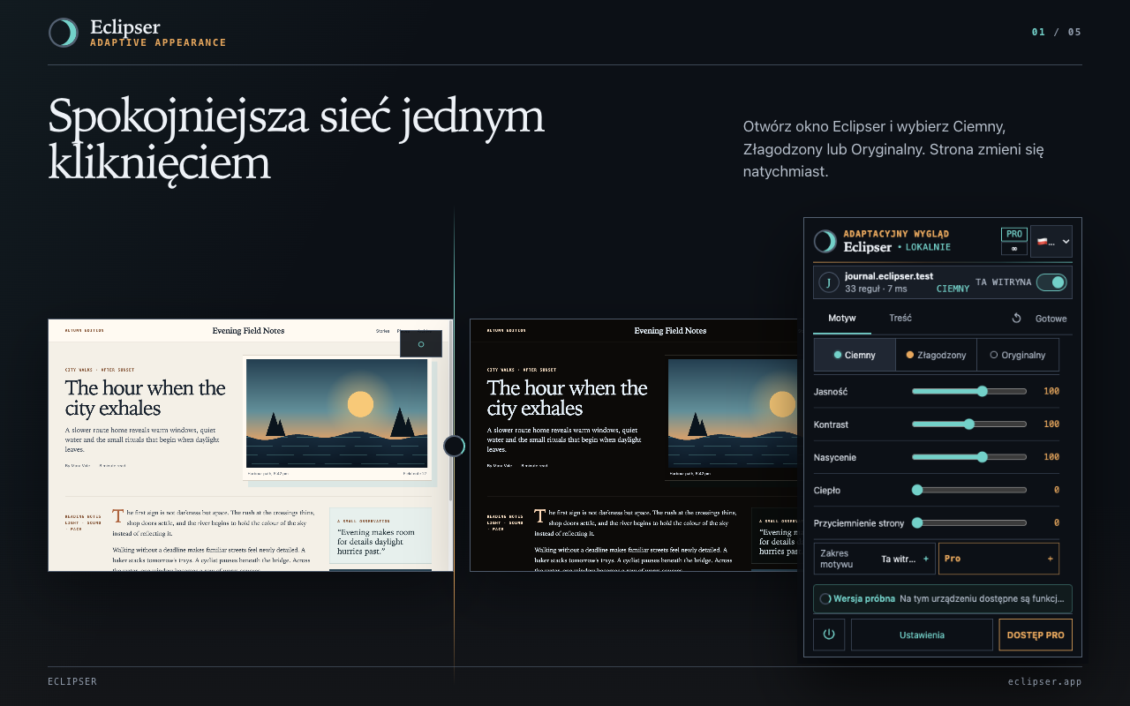This screenshot has height=706, width=1130.
Task: Click the floating circle widget on the light preview
Action: coord(420,344)
